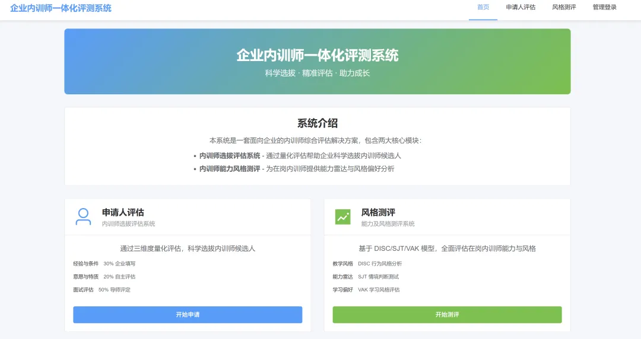This screenshot has height=339, width=641.
Task: Click the 申请人评估 card heading
Action: pyautogui.click(x=123, y=212)
